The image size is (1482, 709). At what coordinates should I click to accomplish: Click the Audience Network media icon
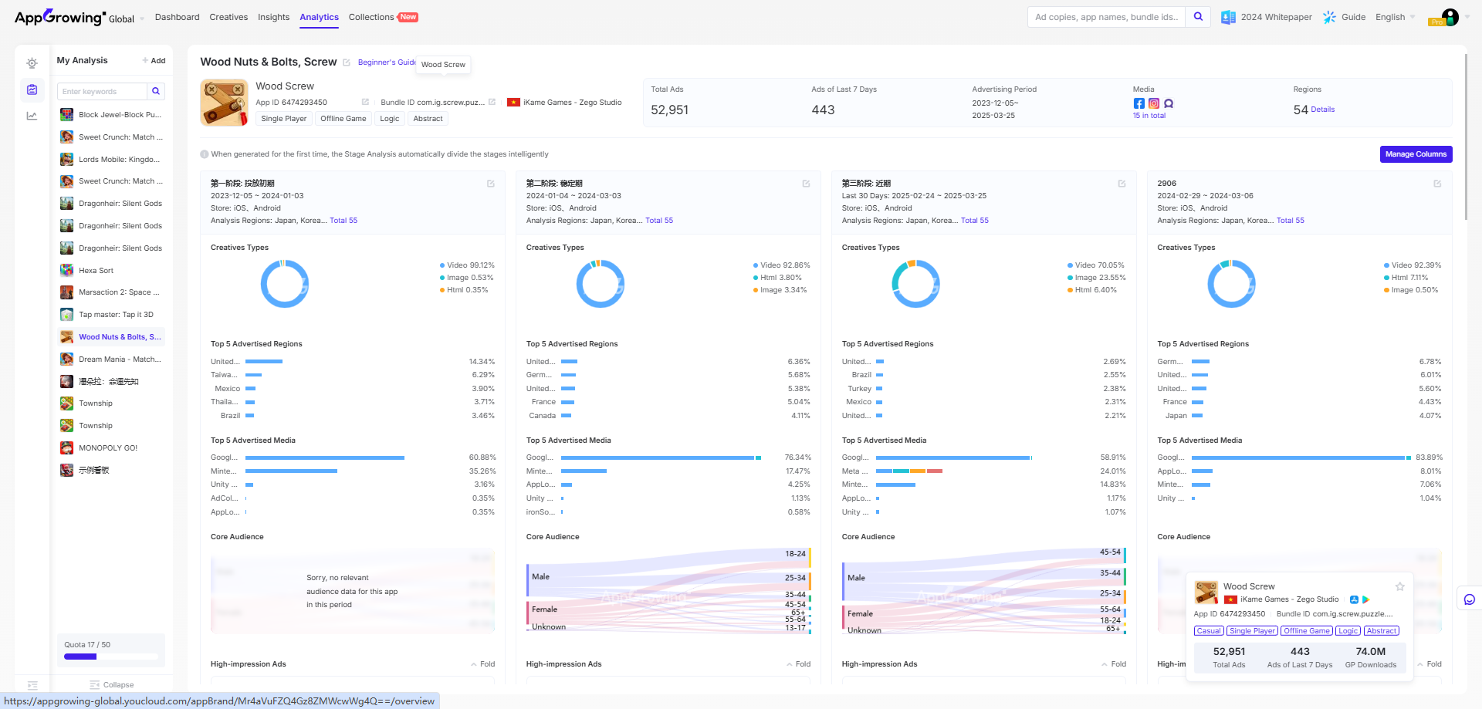(x=1169, y=103)
